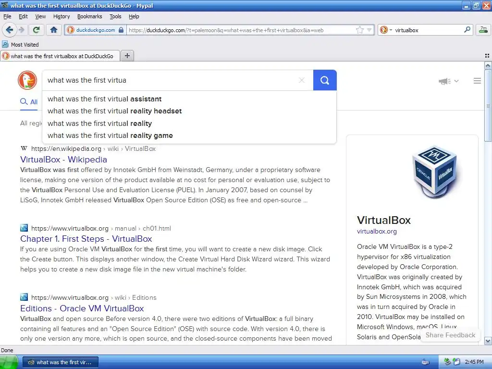Click the Mypal taskbar window button
Screen dimensions: 492x369
pyautogui.click(x=61, y=362)
